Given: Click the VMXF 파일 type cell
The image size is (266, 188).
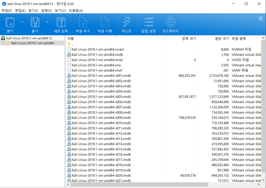Looking at the screenshot, I should click(240, 70).
